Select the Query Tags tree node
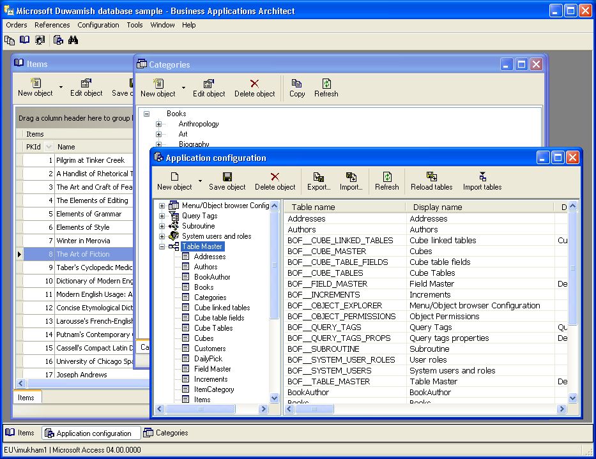Viewport: 596px width, 459px height. 199,216
